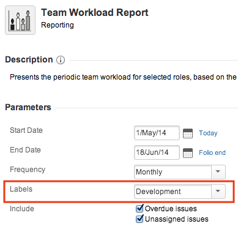Click the Team Workload Report title
238x229 pixels.
coord(95,12)
